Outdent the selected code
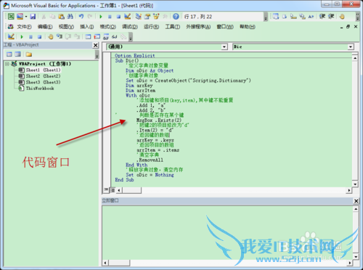This screenshot has width=363, height=270. tap(331, 17)
